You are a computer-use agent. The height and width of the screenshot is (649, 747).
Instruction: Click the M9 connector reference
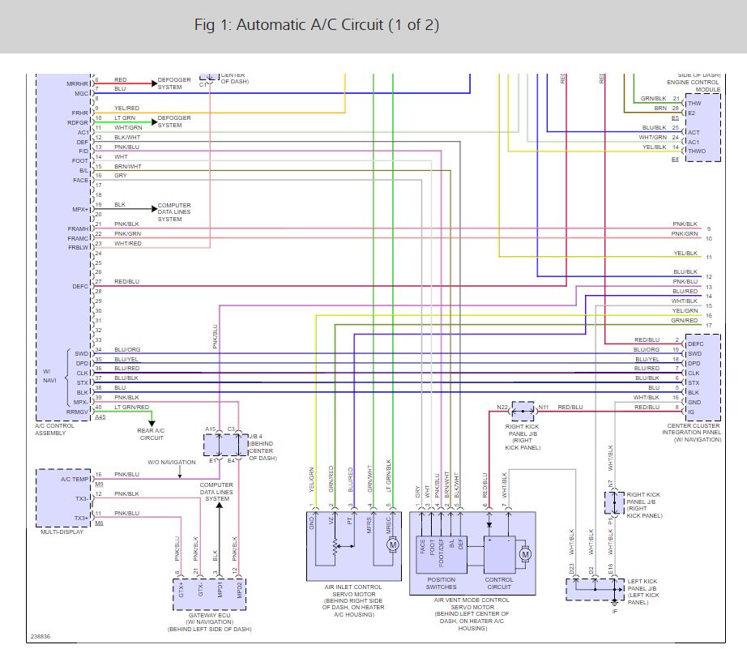(99, 485)
